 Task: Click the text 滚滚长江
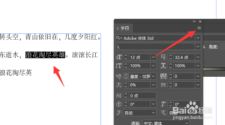[85, 55]
